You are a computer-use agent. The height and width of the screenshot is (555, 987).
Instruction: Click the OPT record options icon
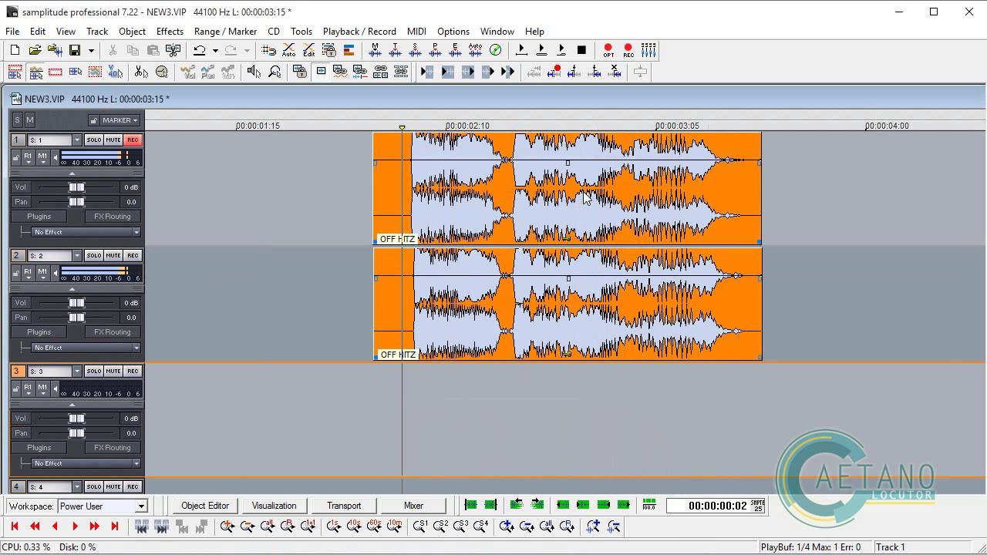608,50
